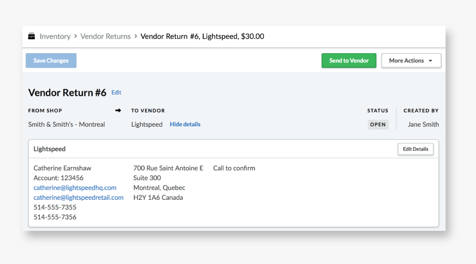Viewport: 476px width, 264px height.
Task: Open the catherine@lightspeedretail.com email link
Action: [79, 198]
